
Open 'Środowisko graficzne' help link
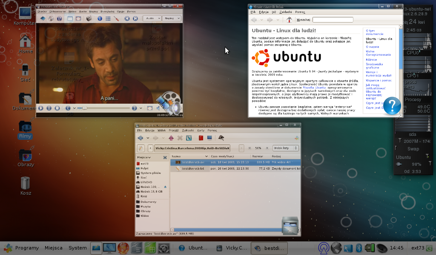click(374, 66)
